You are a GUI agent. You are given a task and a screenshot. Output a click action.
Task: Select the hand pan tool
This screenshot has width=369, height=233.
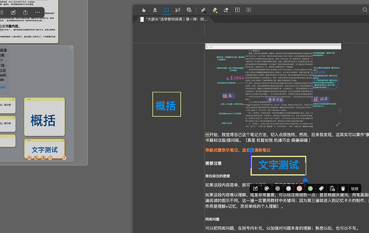143,10
